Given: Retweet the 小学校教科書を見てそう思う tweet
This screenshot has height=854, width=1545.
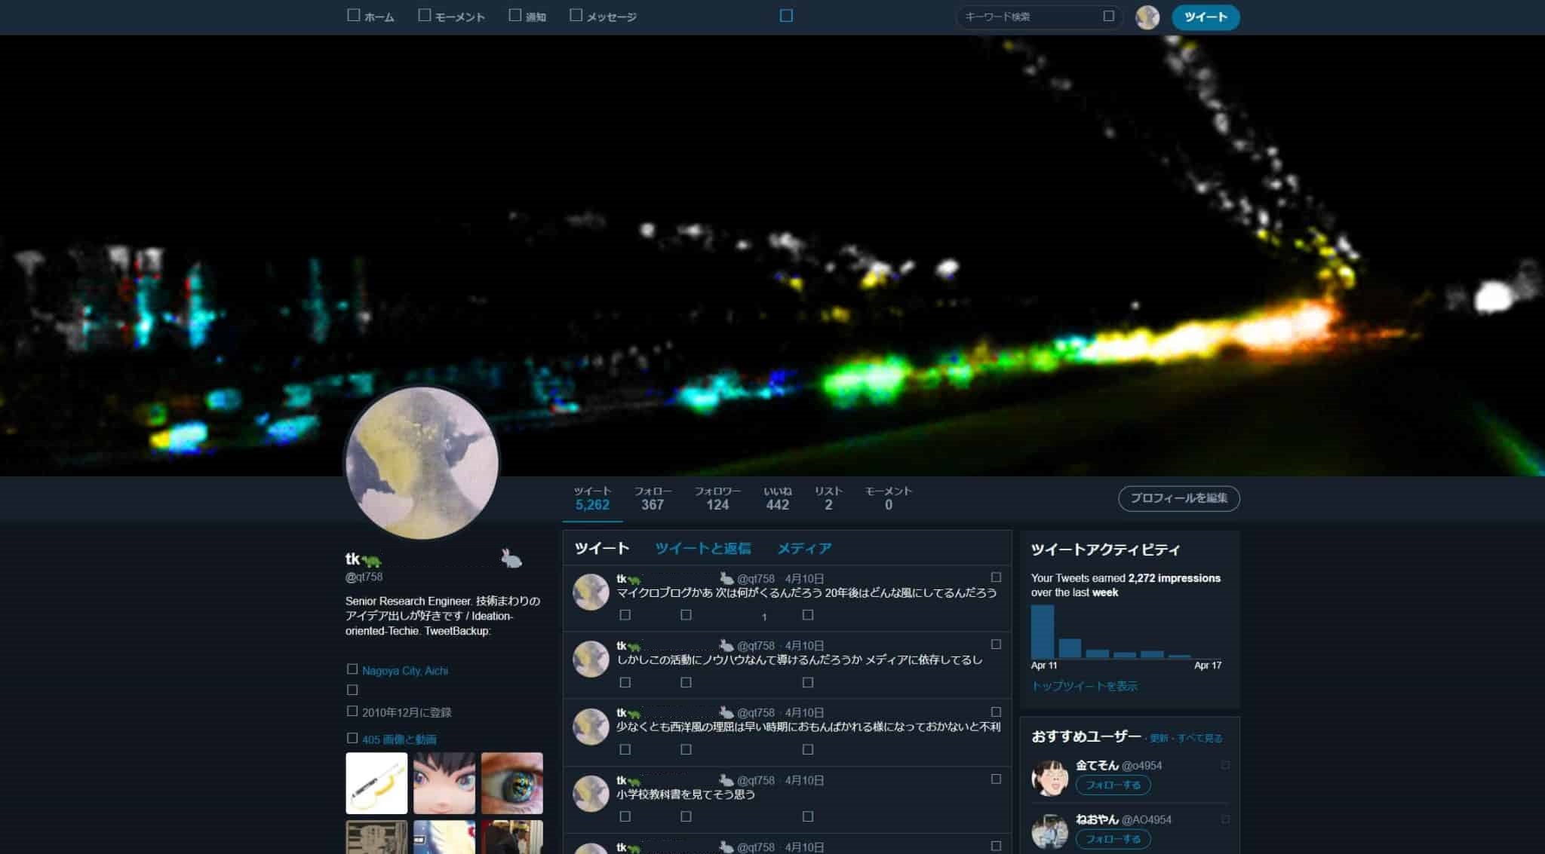Looking at the screenshot, I should pyautogui.click(x=686, y=816).
